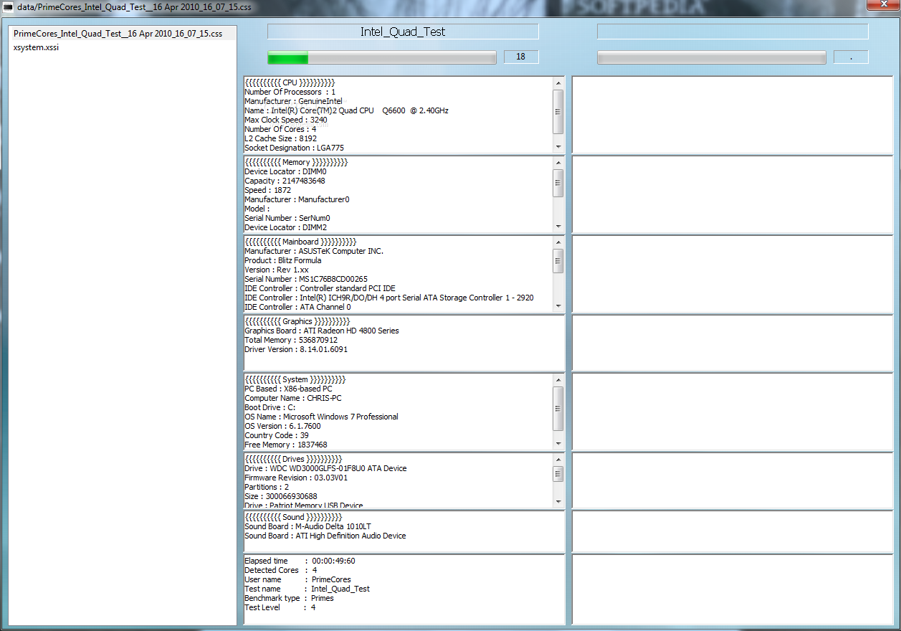Click the 'Computer Name : CHRIS-PC' line
The height and width of the screenshot is (631, 901).
coord(292,398)
